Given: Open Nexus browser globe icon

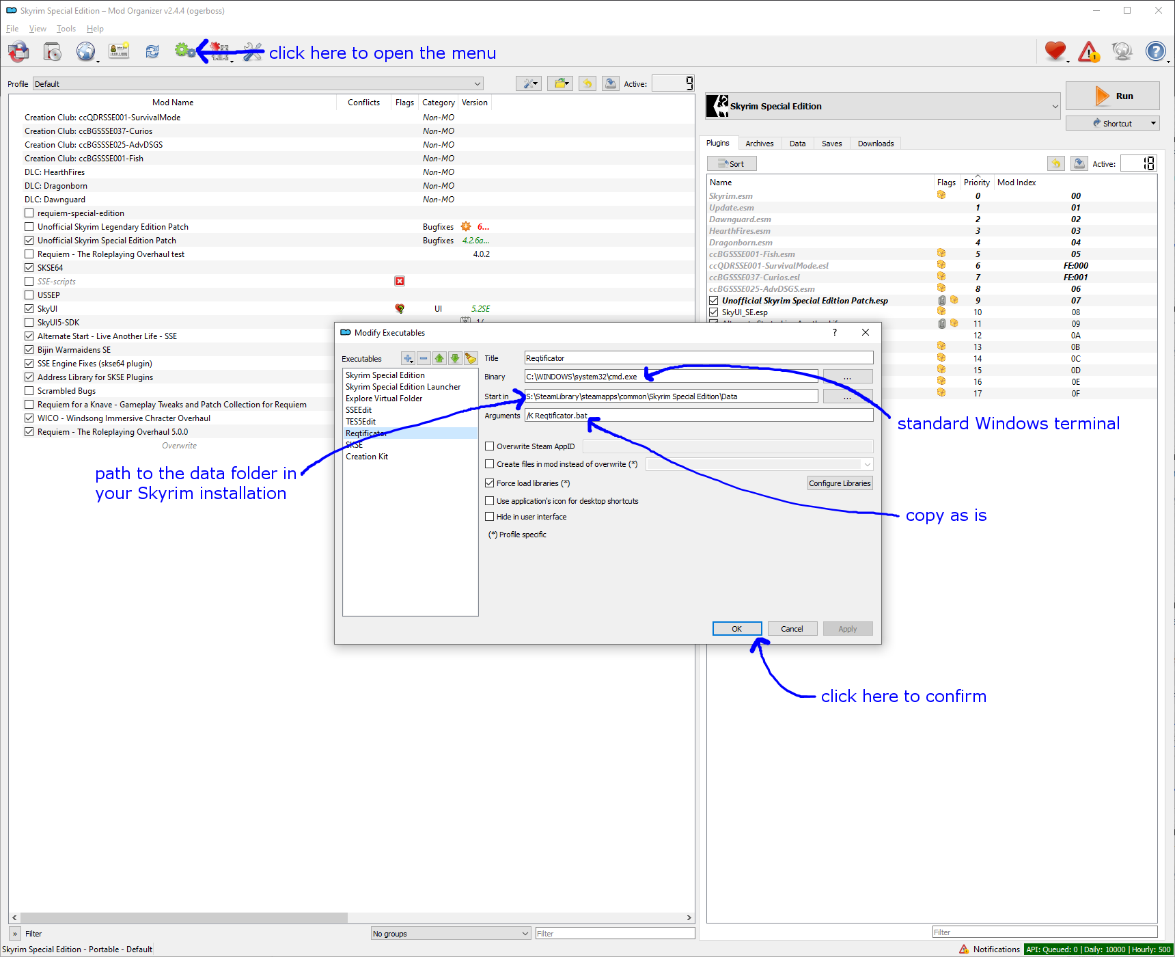Looking at the screenshot, I should [x=85, y=51].
